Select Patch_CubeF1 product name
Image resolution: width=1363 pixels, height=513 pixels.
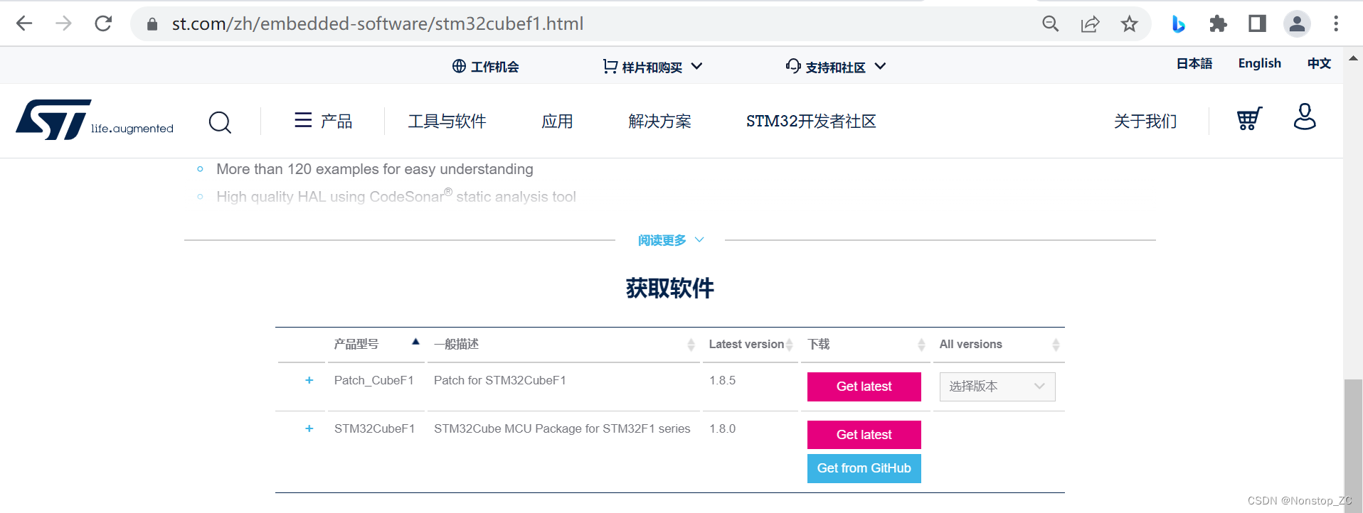point(373,380)
